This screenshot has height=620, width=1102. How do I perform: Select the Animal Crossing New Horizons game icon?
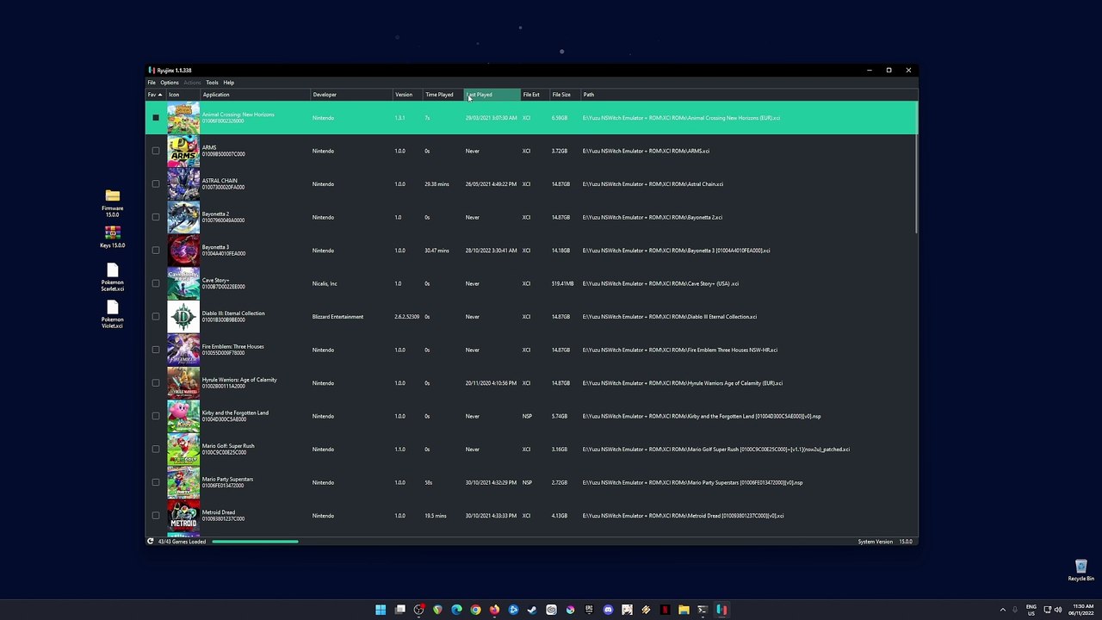pyautogui.click(x=183, y=118)
